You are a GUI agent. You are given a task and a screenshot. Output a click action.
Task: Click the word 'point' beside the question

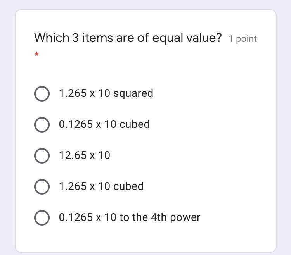click(246, 39)
